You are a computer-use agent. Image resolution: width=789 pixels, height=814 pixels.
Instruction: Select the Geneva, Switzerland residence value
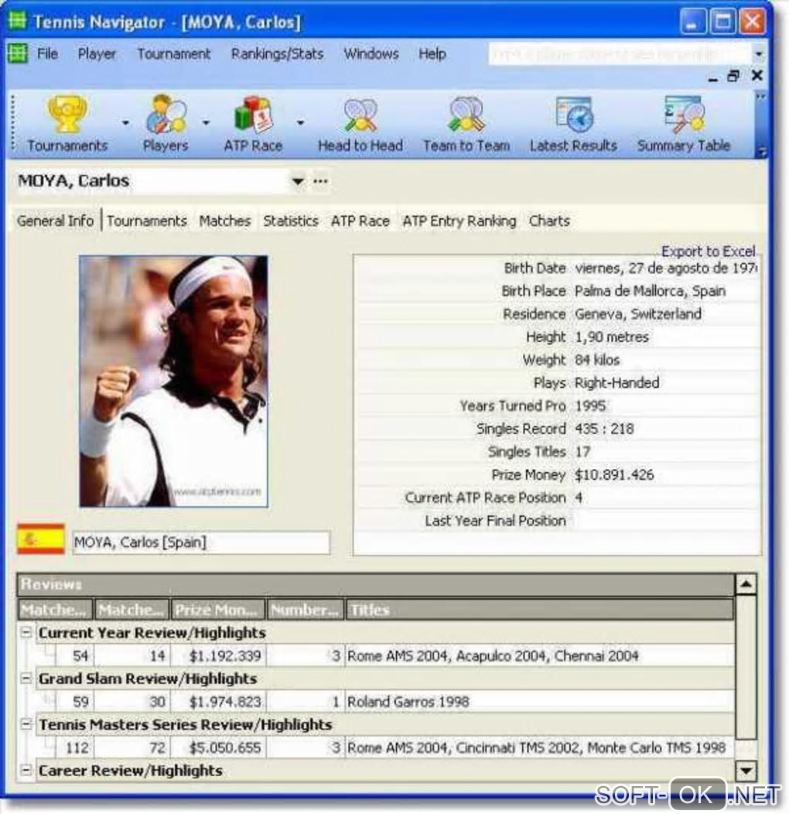coord(638,314)
